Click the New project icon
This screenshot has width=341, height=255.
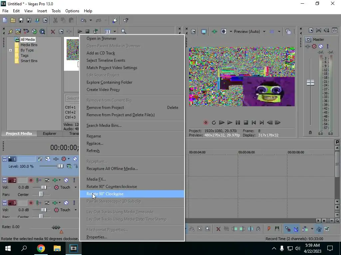click(x=5, y=20)
